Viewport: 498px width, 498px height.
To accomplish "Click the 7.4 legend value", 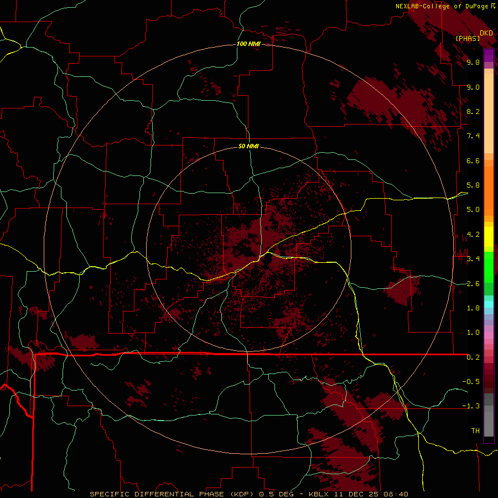I will 473,136.
